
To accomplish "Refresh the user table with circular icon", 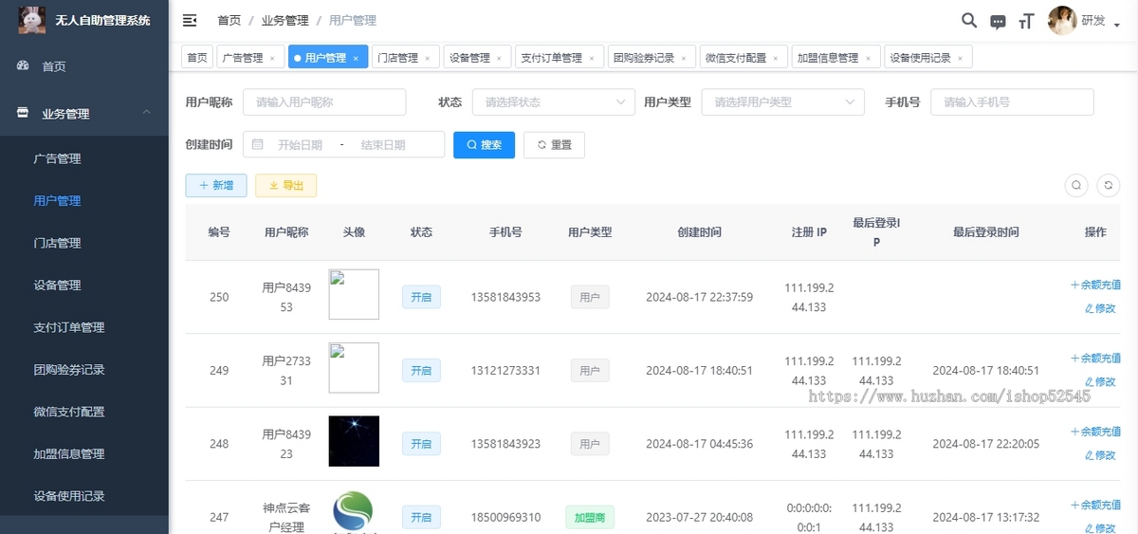I will (x=1109, y=186).
